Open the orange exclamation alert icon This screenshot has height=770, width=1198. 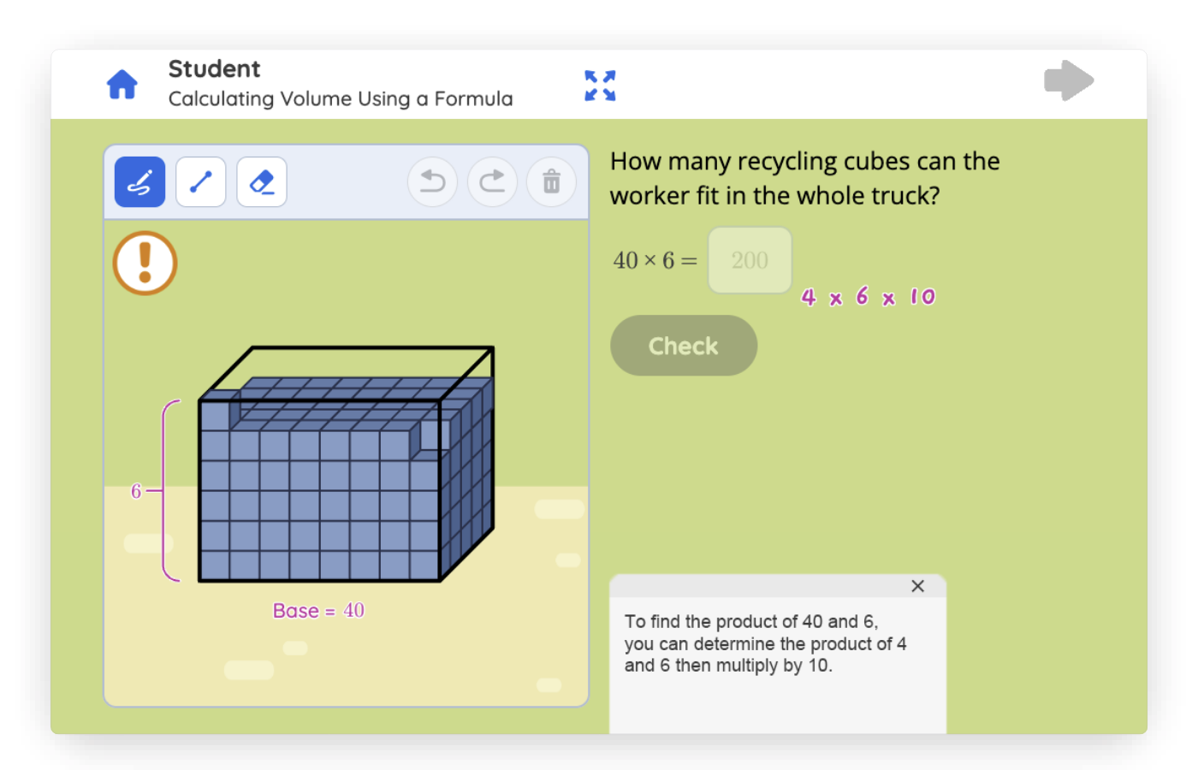pos(145,264)
